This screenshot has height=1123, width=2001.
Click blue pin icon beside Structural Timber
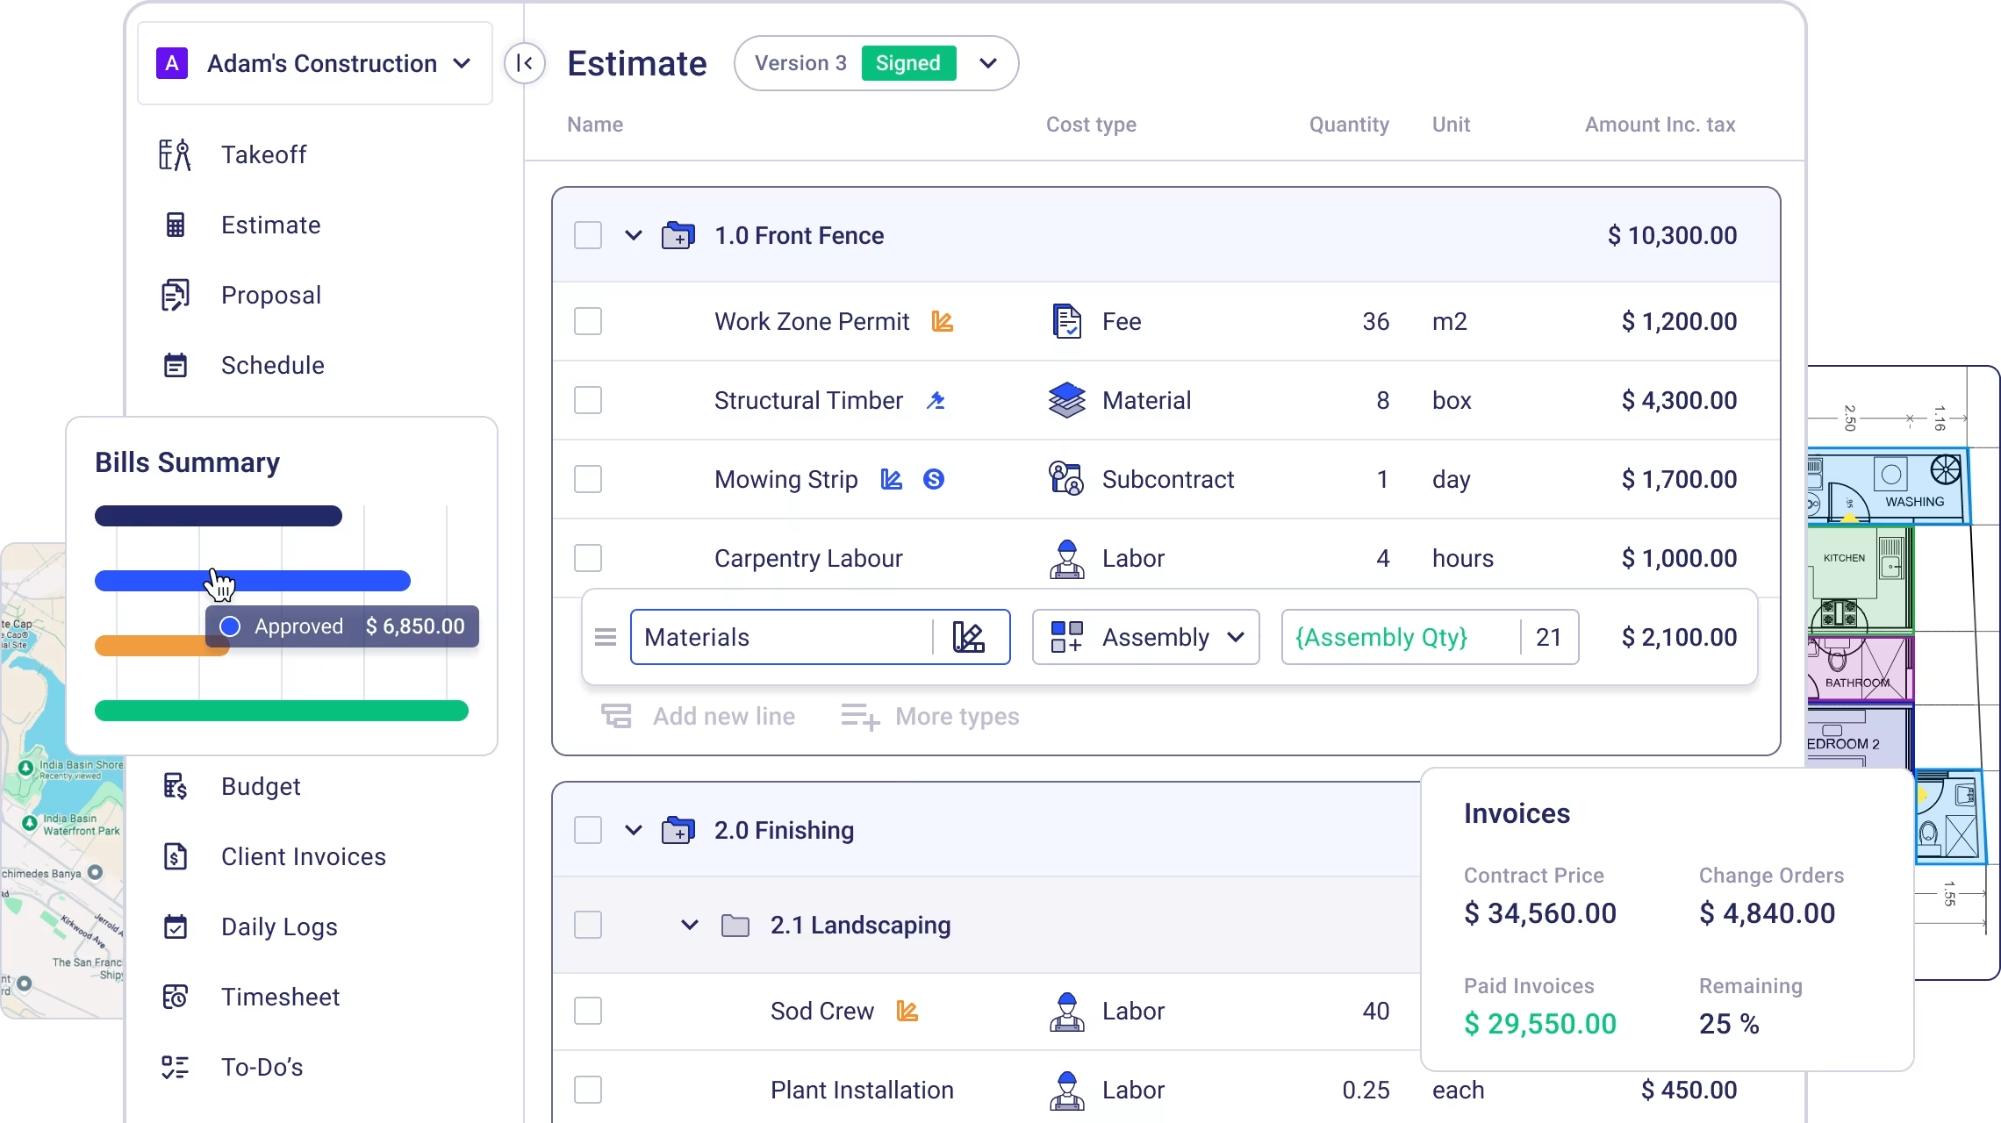pos(936,401)
